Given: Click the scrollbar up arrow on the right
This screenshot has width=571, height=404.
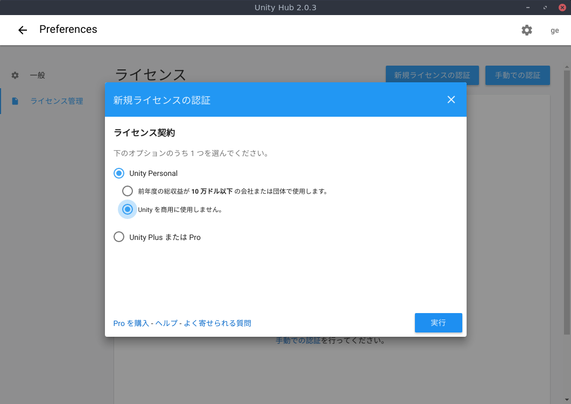Looking at the screenshot, I should click(566, 66).
